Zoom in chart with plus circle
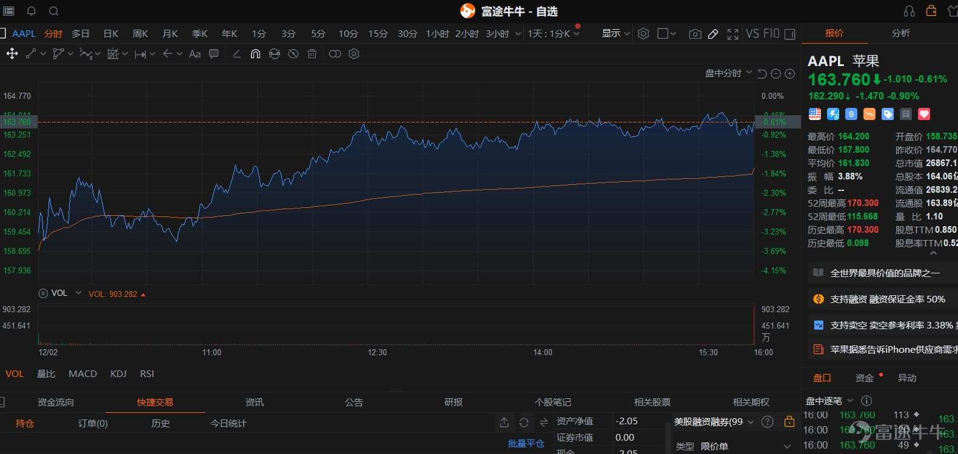 coord(789,74)
